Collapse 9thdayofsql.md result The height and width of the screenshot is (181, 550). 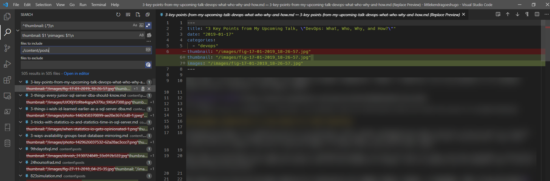point(20,149)
